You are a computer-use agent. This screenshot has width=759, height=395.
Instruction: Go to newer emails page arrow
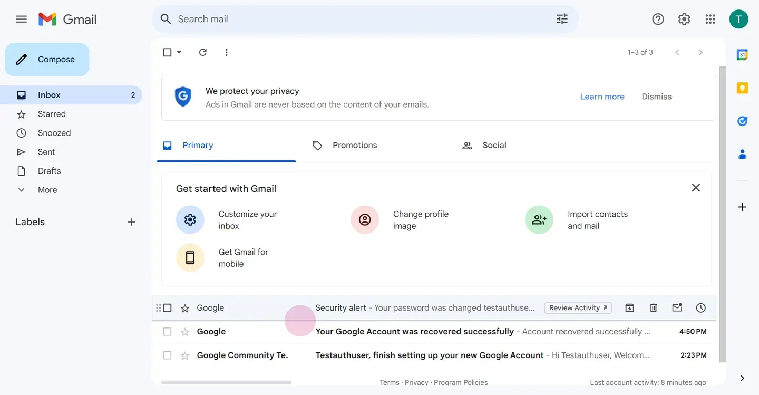[677, 52]
